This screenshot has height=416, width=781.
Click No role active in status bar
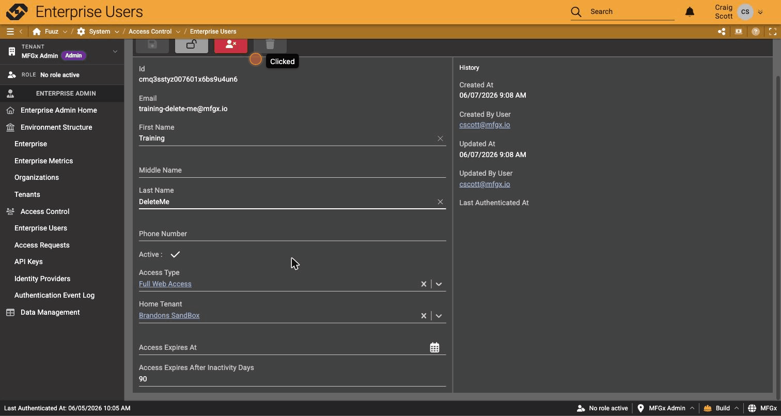coord(602,408)
